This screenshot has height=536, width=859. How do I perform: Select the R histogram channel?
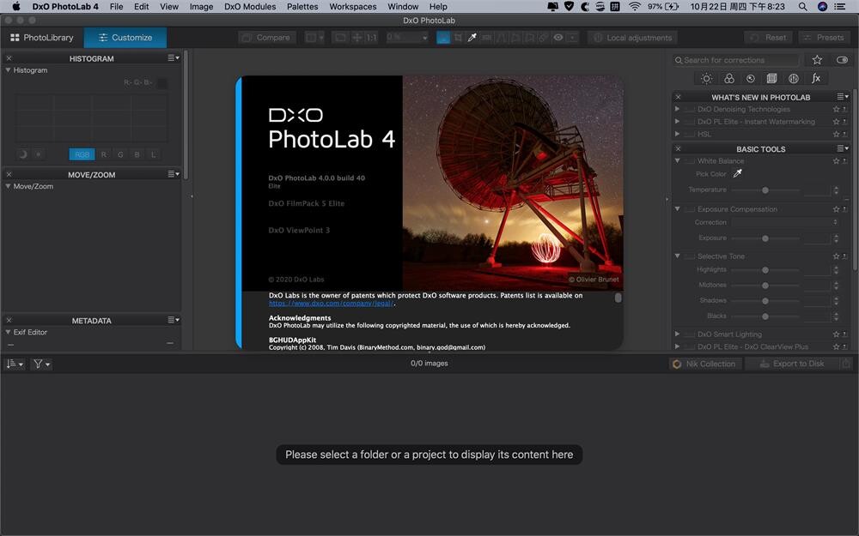click(104, 154)
